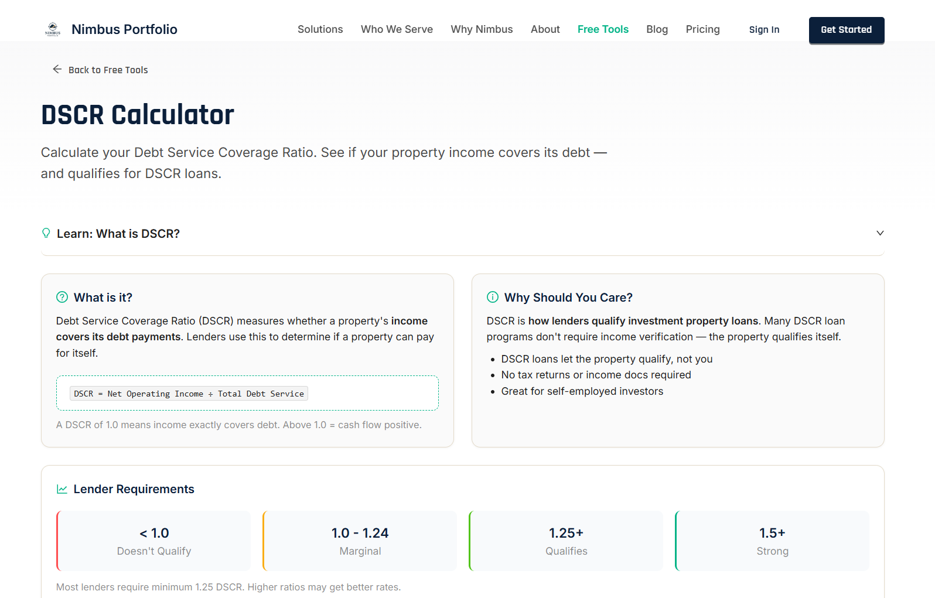The height and width of the screenshot is (598, 935).
Task: Visit the Blog link
Action: pos(657,29)
